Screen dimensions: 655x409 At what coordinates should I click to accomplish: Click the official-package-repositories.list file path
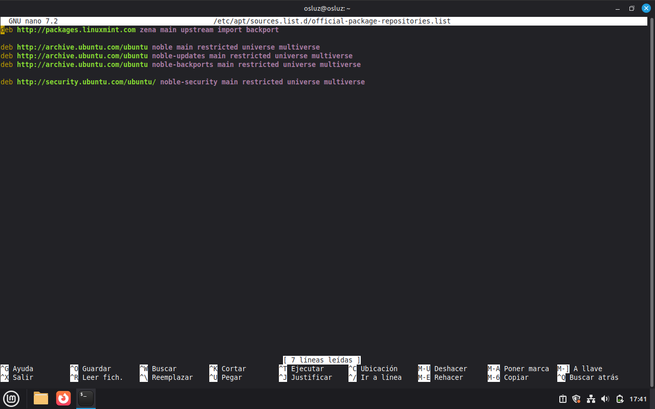click(x=332, y=21)
